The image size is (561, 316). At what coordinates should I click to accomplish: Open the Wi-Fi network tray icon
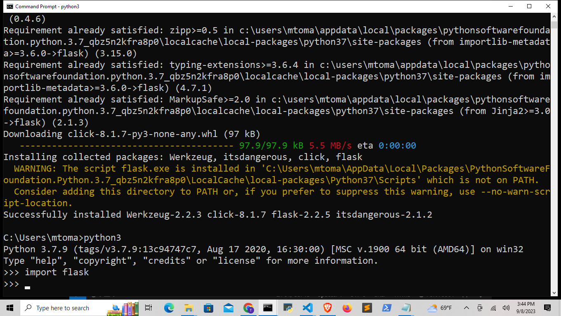click(x=493, y=308)
